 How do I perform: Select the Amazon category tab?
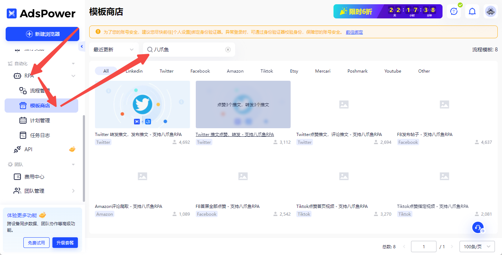pos(235,71)
